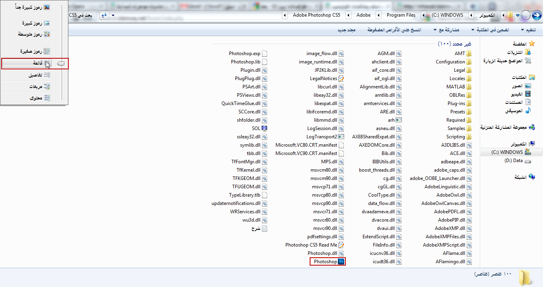Select the file Microsoft.VC80.CRT.manifest

pyautogui.click(x=310, y=145)
